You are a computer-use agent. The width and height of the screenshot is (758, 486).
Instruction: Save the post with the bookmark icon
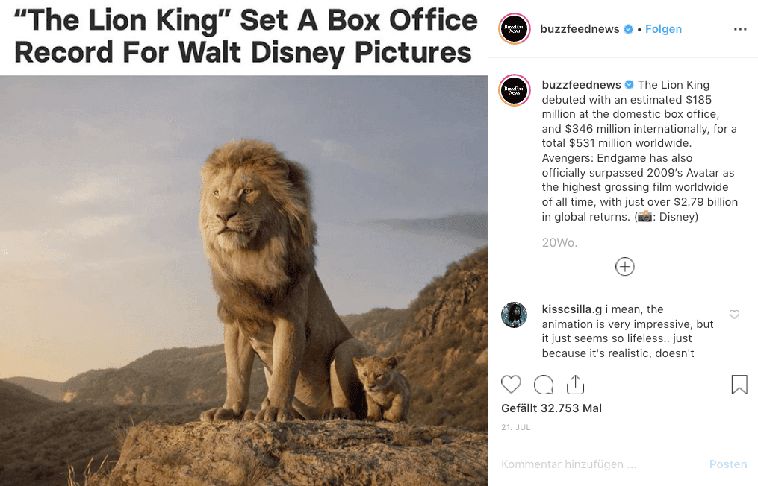(x=739, y=385)
